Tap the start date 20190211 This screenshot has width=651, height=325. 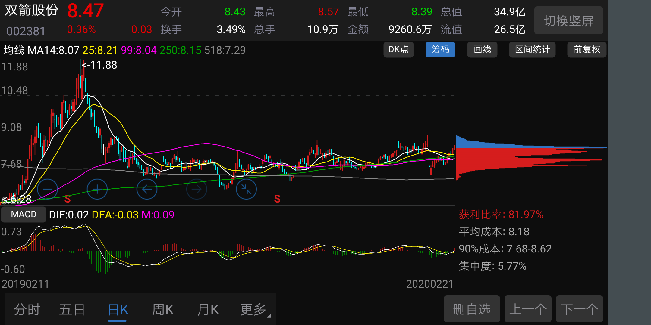point(25,284)
